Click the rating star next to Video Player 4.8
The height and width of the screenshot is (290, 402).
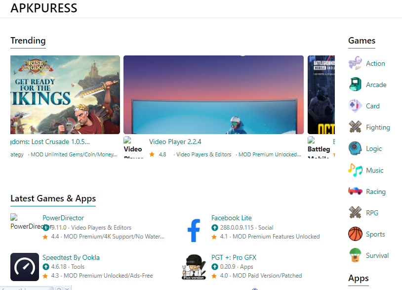152,154
